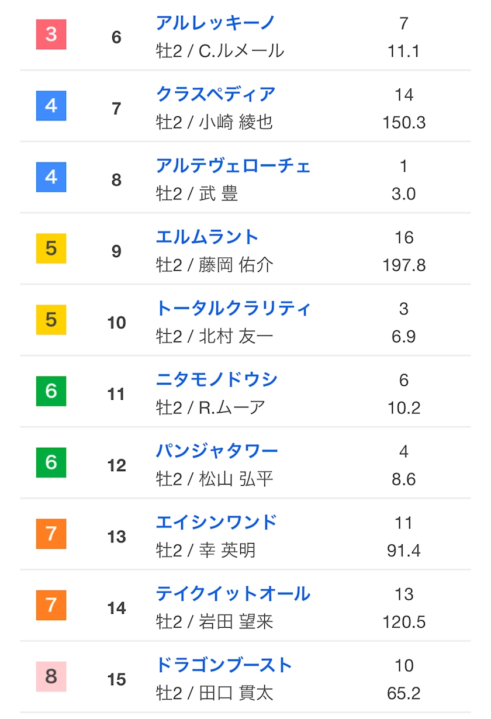Click pink bracket 8 badge

[x=51, y=676]
